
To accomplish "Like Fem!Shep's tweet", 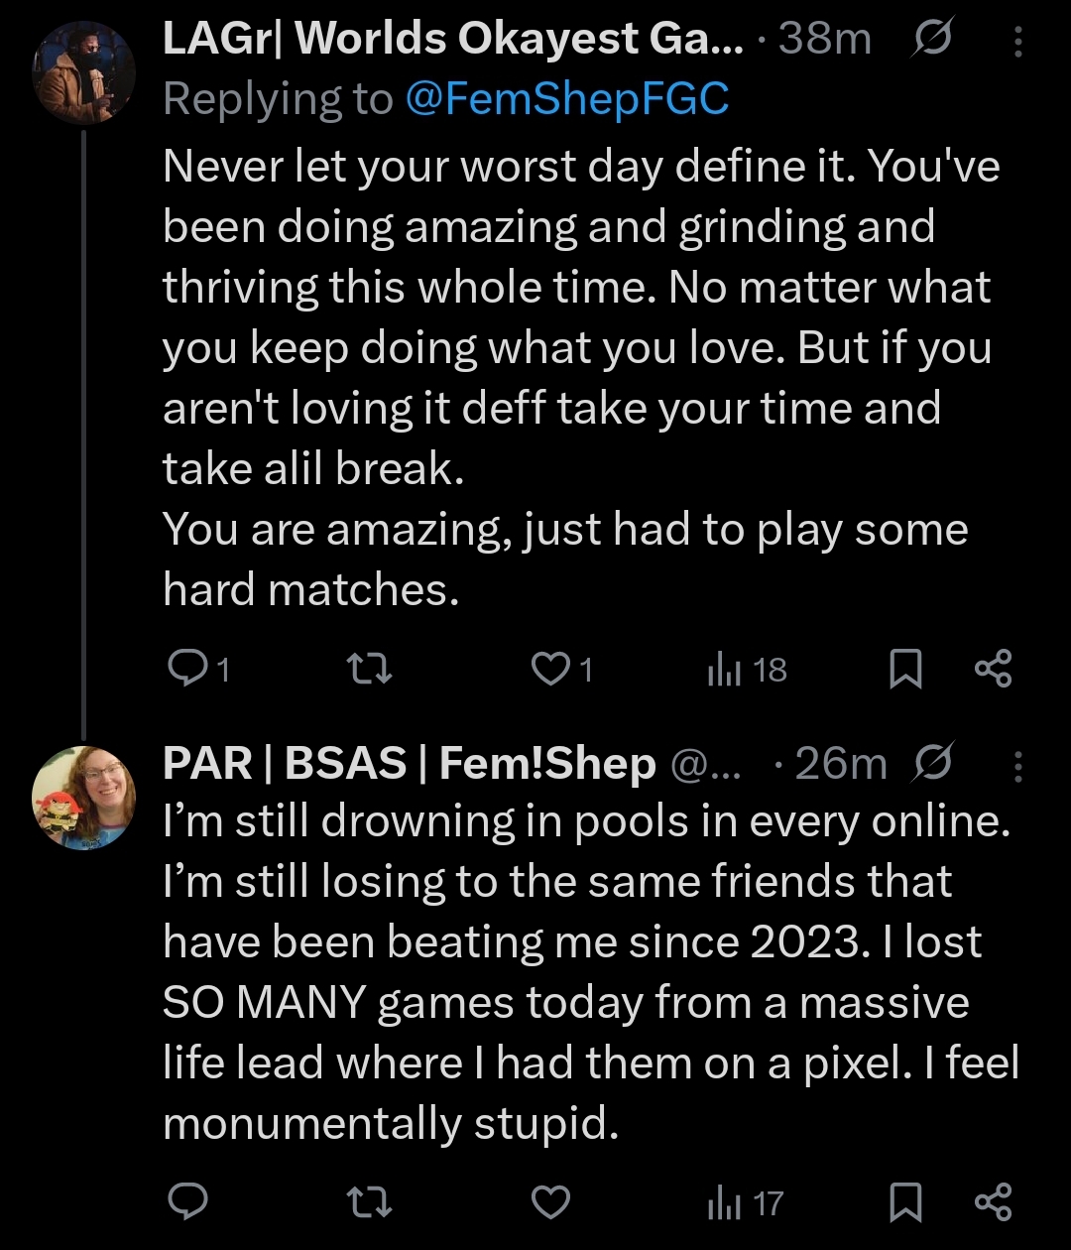I will (551, 1203).
